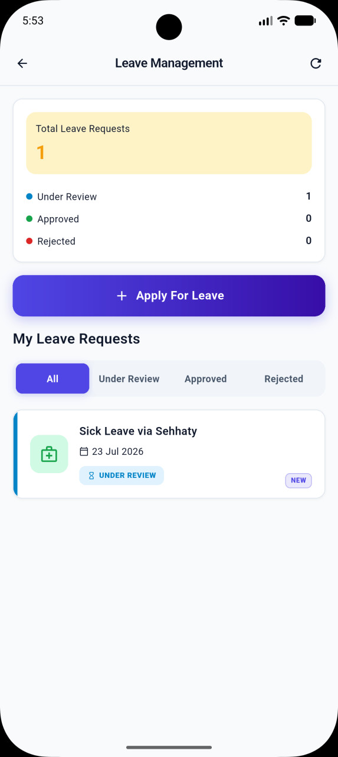This screenshot has width=338, height=757.
Task: Filter requests by Rejected tab
Action: pyautogui.click(x=284, y=378)
